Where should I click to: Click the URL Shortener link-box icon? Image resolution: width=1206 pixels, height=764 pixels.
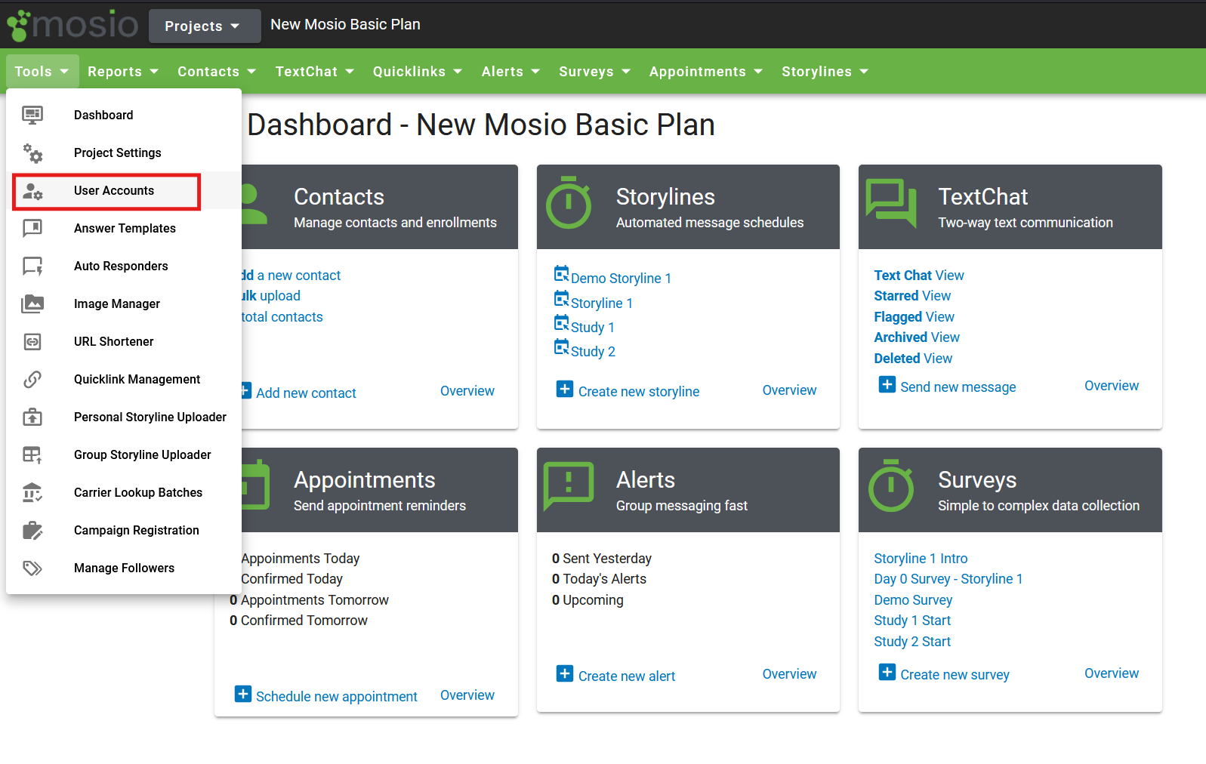[32, 342]
